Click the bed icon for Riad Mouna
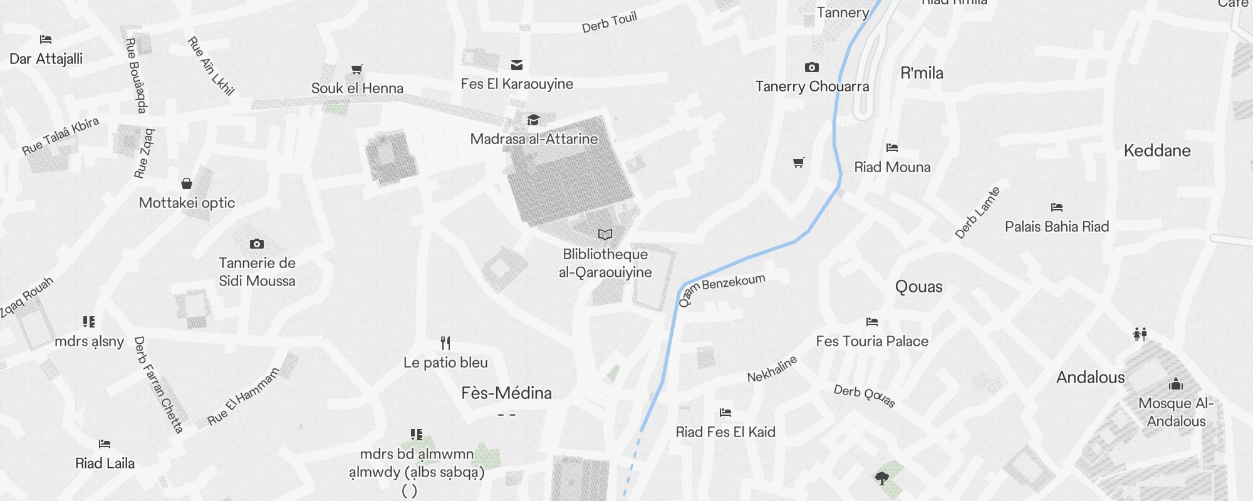The height and width of the screenshot is (501, 1253). tap(892, 148)
